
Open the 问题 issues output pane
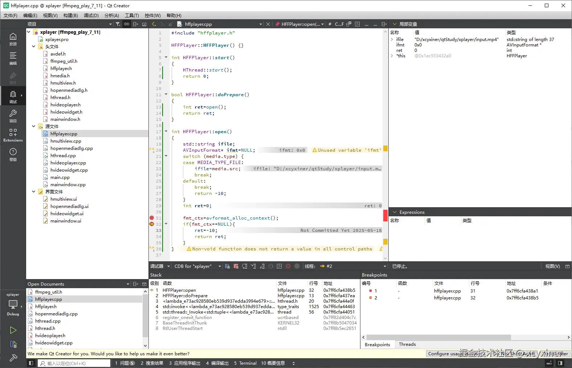point(125,363)
